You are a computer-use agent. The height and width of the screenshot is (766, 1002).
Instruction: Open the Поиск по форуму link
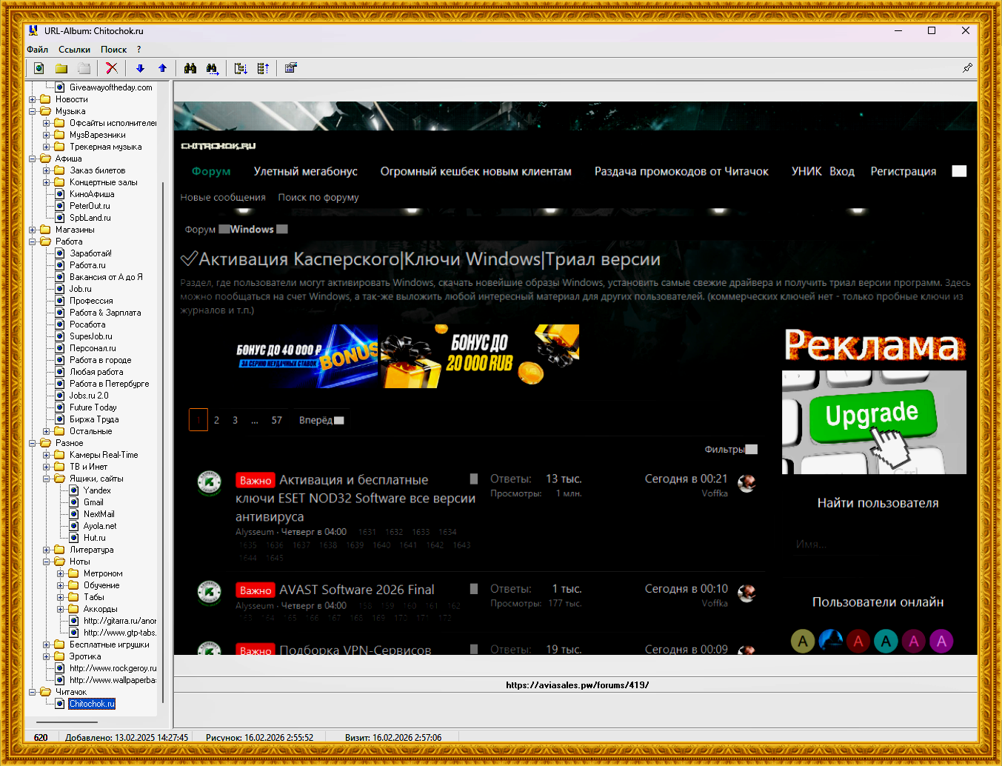click(318, 197)
